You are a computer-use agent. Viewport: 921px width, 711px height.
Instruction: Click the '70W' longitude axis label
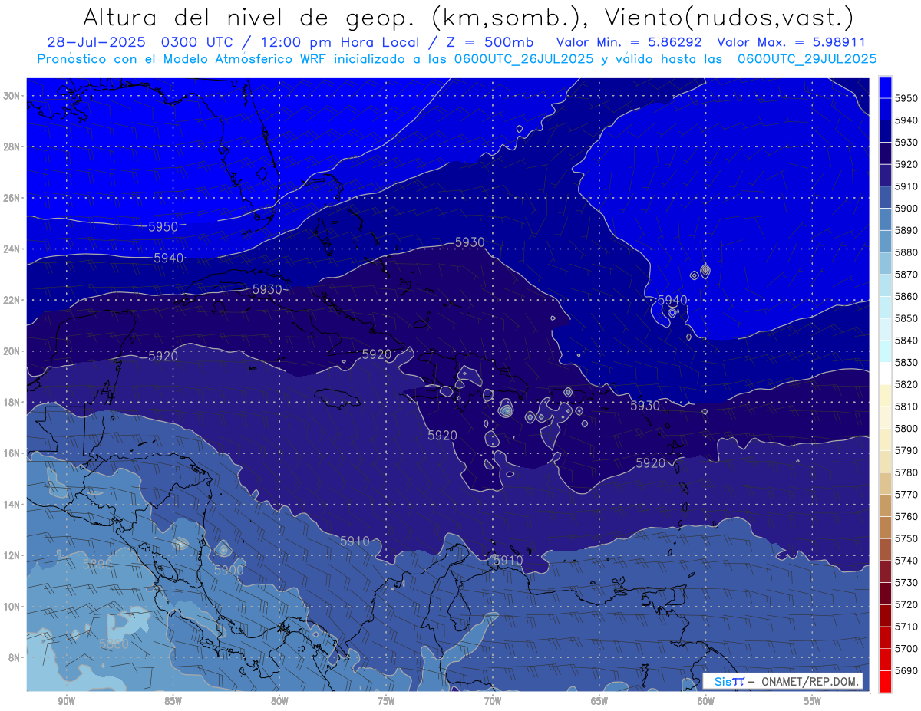point(493,701)
